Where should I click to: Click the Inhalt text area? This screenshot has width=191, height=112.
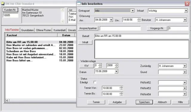[142, 49]
